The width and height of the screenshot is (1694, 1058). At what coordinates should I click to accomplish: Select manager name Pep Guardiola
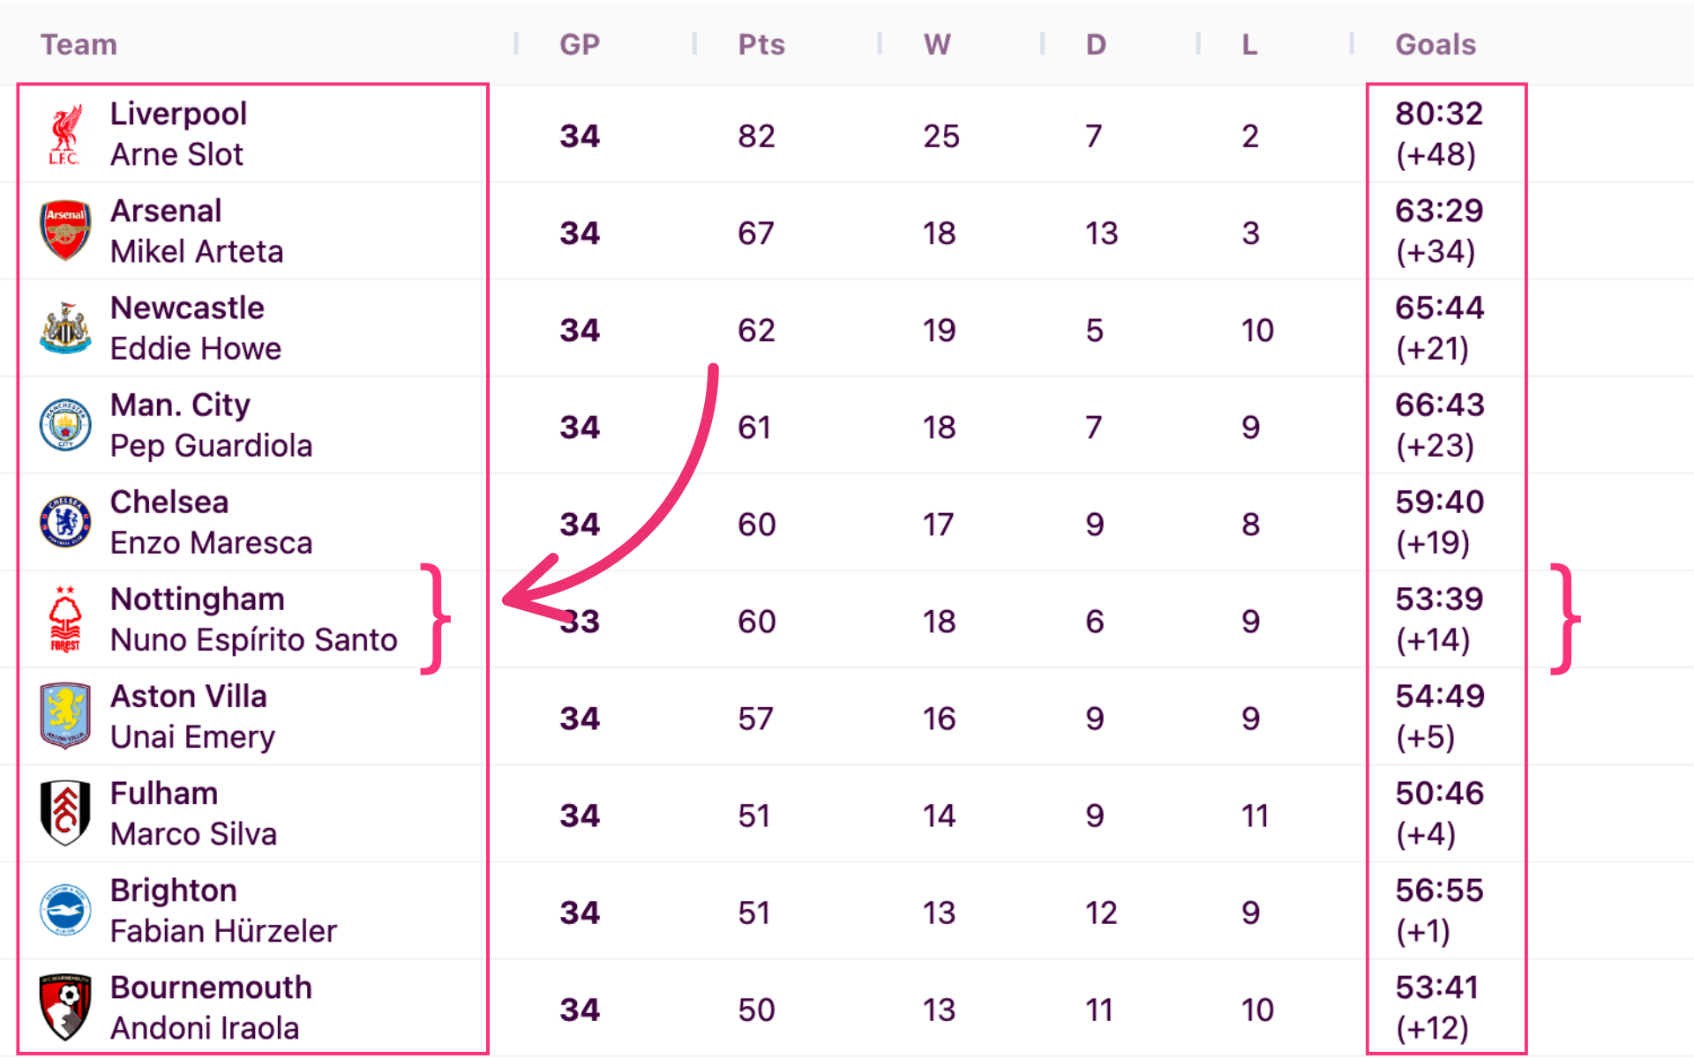pos(211,445)
